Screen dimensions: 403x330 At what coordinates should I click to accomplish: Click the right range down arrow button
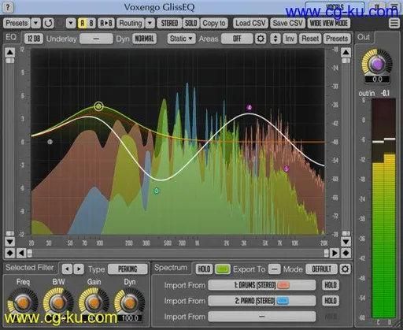[x=346, y=241]
